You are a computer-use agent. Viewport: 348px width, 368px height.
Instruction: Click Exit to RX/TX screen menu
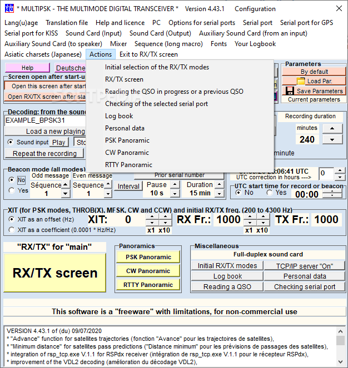[x=148, y=54]
